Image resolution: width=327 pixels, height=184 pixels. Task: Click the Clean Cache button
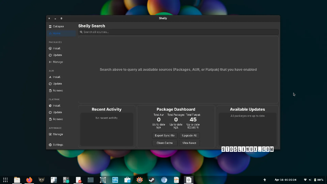pos(165,143)
